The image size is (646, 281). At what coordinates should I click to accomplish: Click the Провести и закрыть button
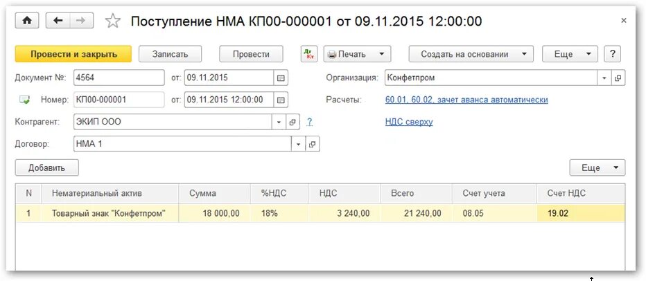(x=72, y=54)
